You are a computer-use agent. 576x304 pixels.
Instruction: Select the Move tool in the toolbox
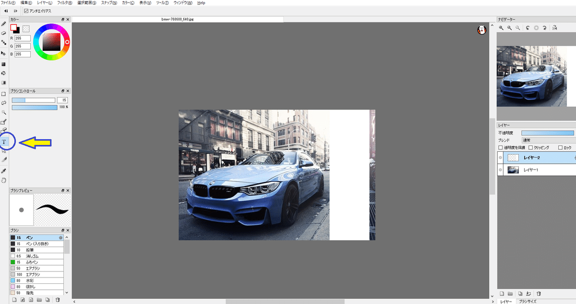3,54
